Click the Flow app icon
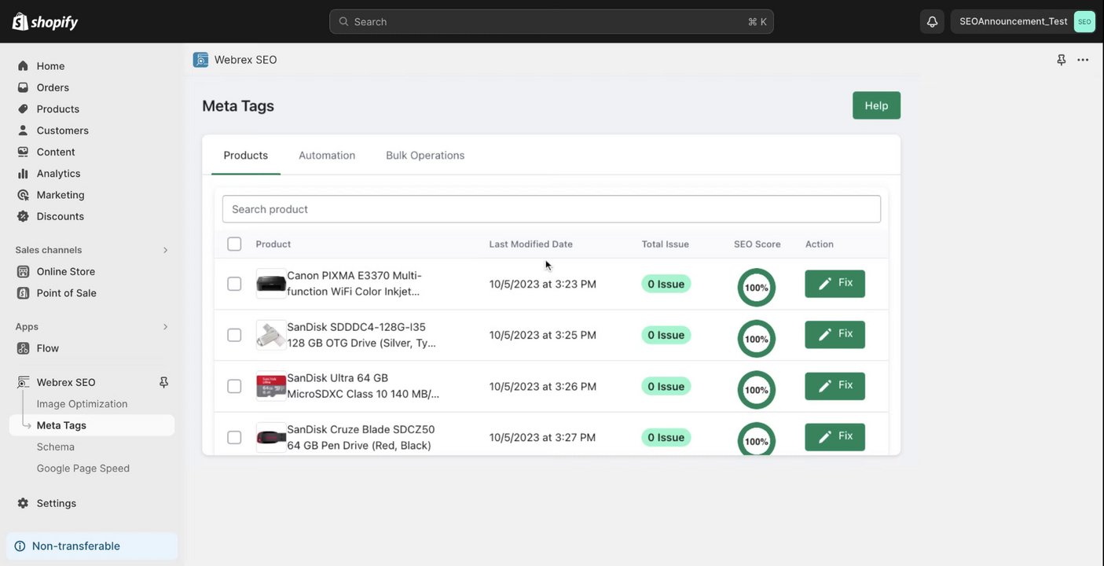The width and height of the screenshot is (1104, 566). [23, 348]
